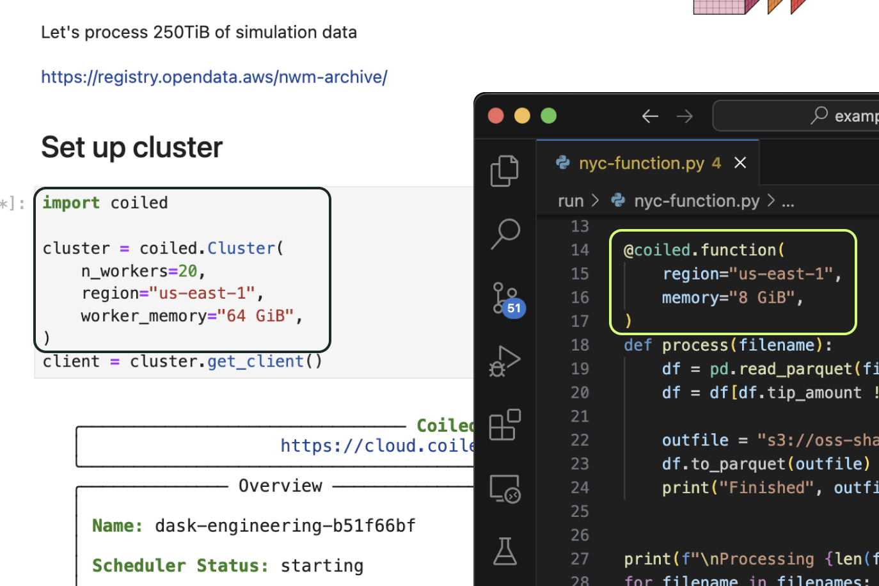Click the 'Set up cluster' heading
Viewport: 879px width, 586px height.
click(x=132, y=147)
